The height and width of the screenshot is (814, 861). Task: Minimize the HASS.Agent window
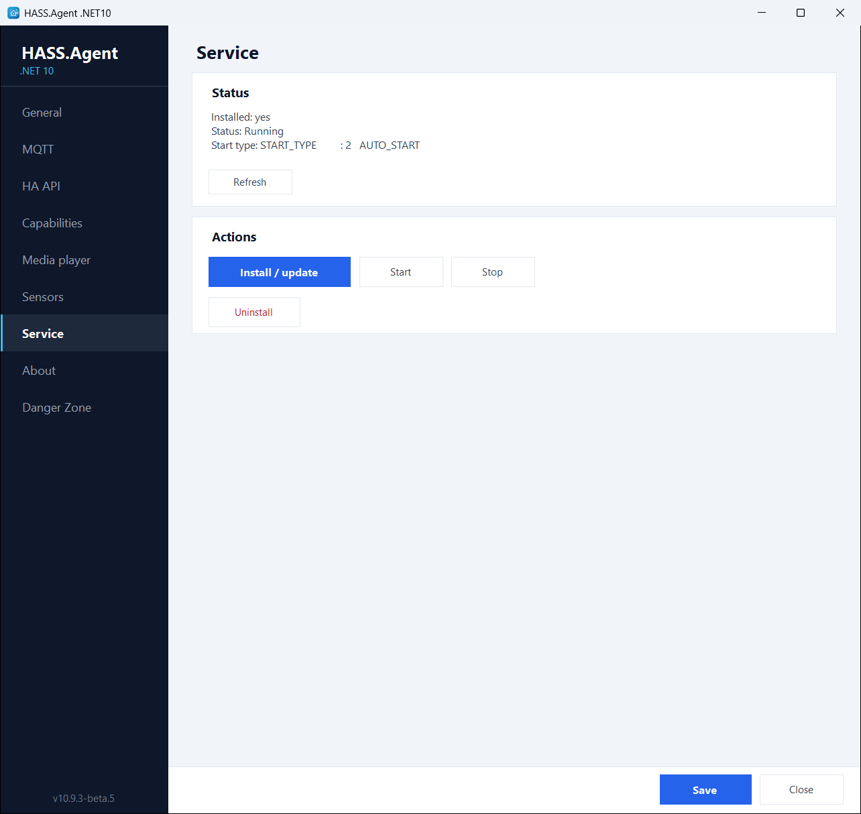(762, 13)
